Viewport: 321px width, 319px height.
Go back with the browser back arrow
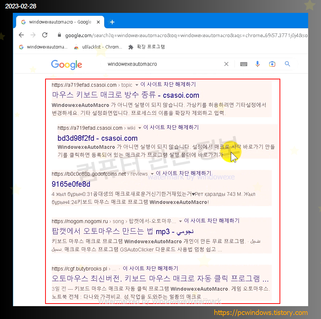pos(21,35)
